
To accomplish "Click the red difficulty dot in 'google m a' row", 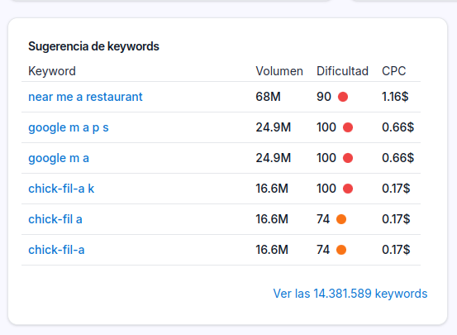I will click(x=348, y=158).
